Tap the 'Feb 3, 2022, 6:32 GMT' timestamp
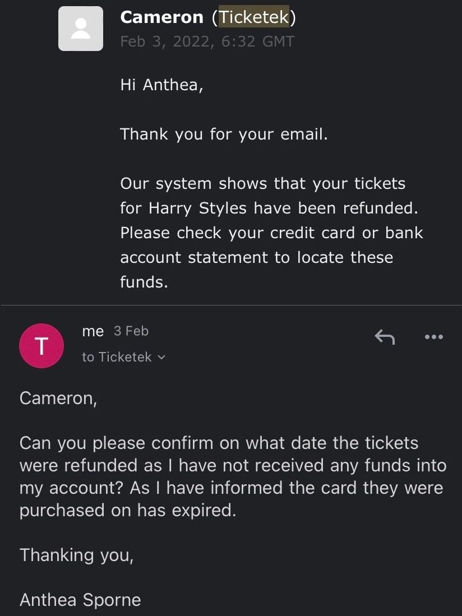The height and width of the screenshot is (616, 462). 207,41
